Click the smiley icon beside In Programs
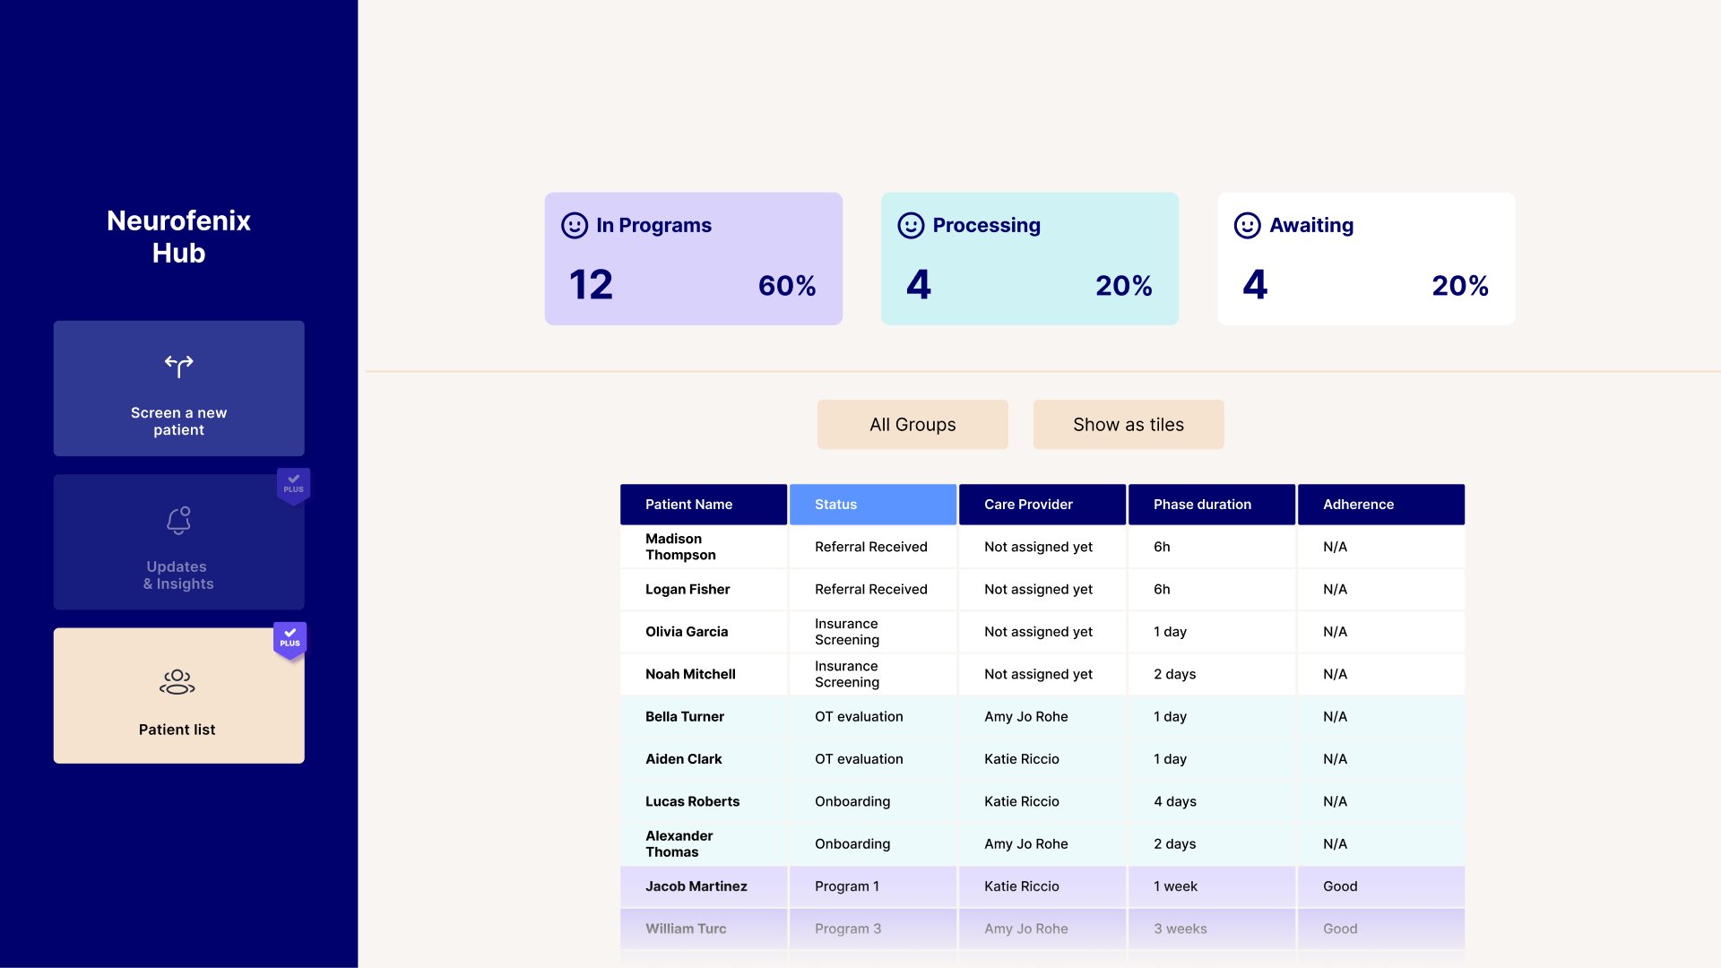This screenshot has height=968, width=1721. click(575, 225)
